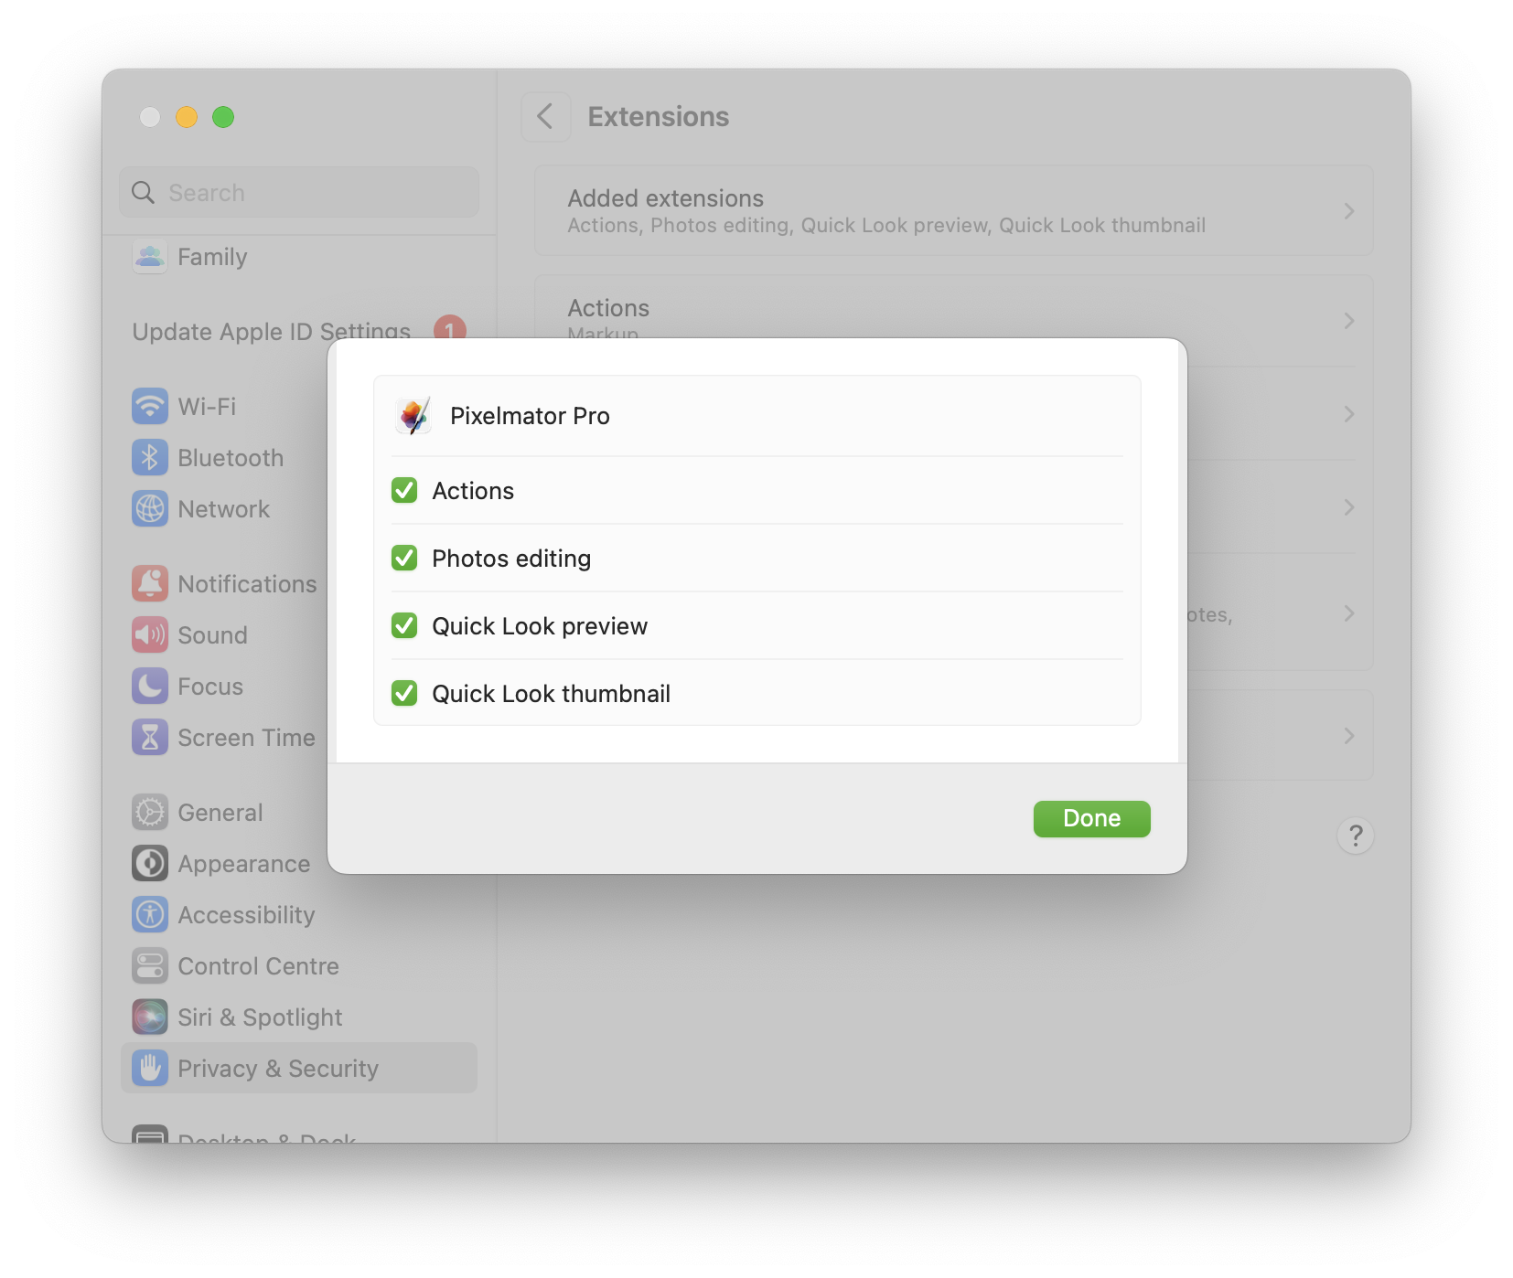Screen dimensions: 1513x1278
Task: Click the Sound speaker icon
Action: coord(150,634)
